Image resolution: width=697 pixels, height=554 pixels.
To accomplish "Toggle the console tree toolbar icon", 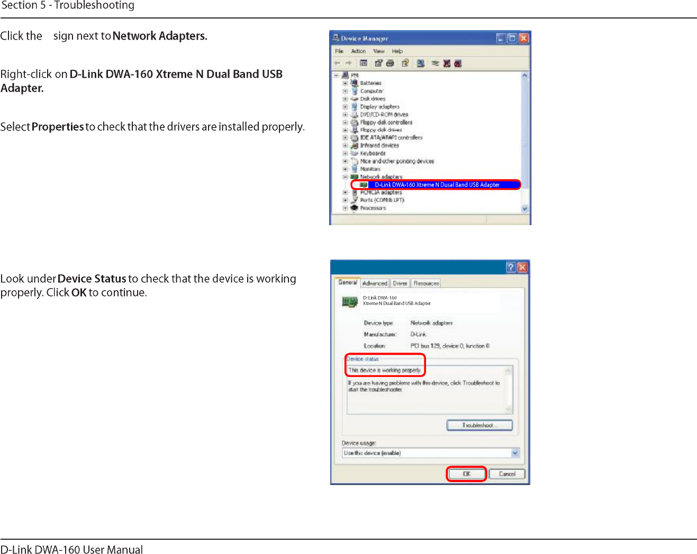I will (x=364, y=63).
